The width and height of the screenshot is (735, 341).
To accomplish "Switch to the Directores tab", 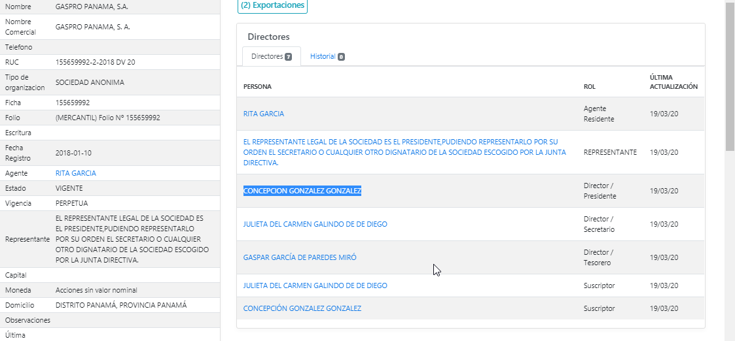I will (x=272, y=57).
